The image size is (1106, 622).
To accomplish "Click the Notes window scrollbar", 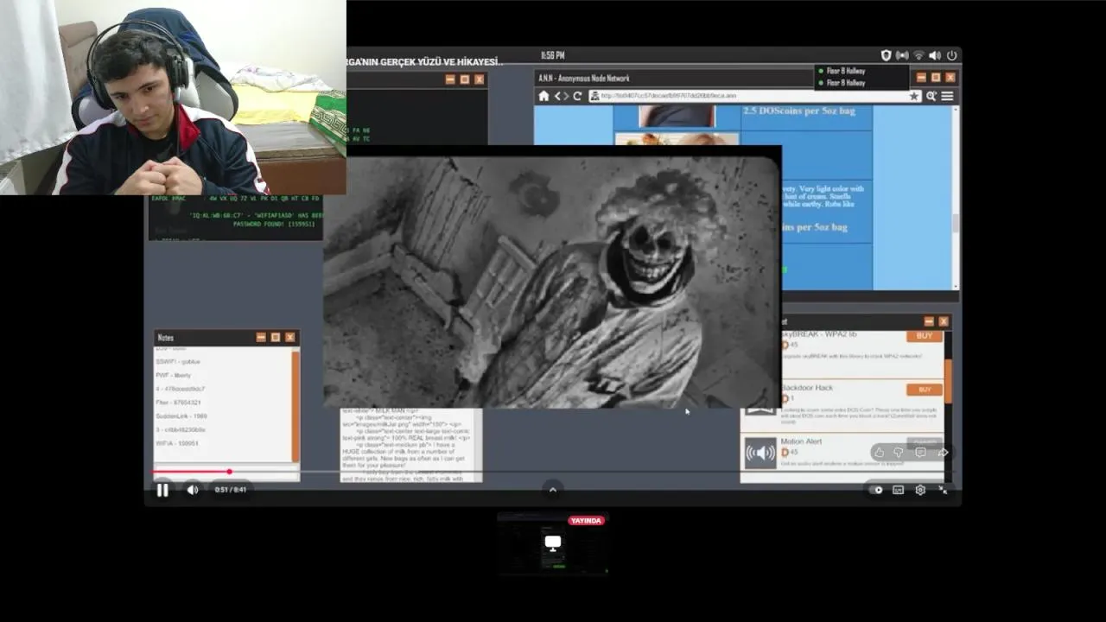I will [x=296, y=406].
